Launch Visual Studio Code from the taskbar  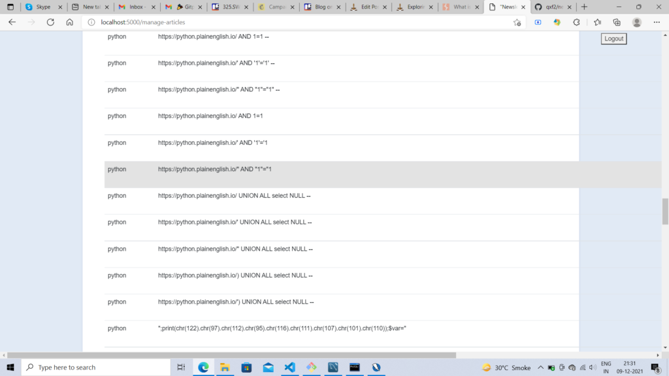tap(289, 367)
